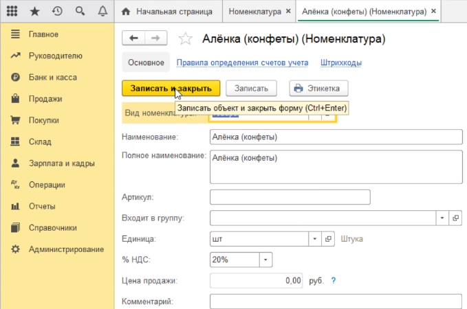Add item to favorites star beside title
This screenshot has width=467, height=309.
coord(184,38)
